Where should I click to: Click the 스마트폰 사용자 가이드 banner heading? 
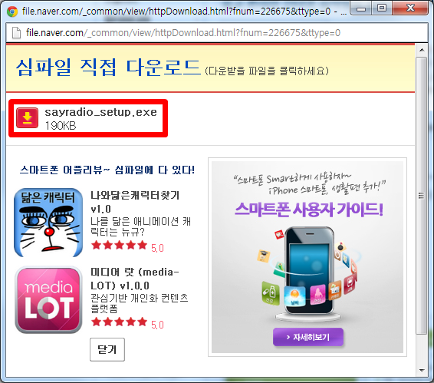coord(309,210)
